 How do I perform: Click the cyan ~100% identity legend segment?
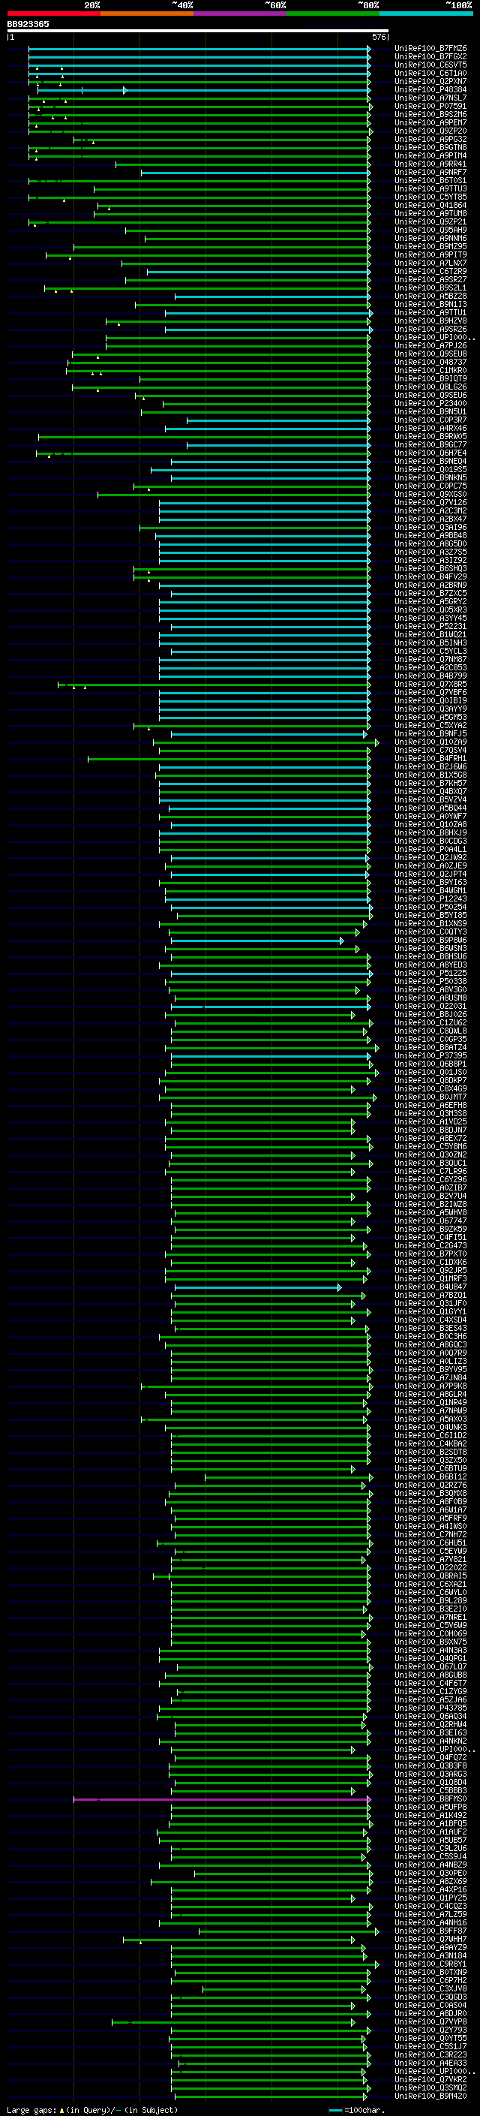[426, 14]
